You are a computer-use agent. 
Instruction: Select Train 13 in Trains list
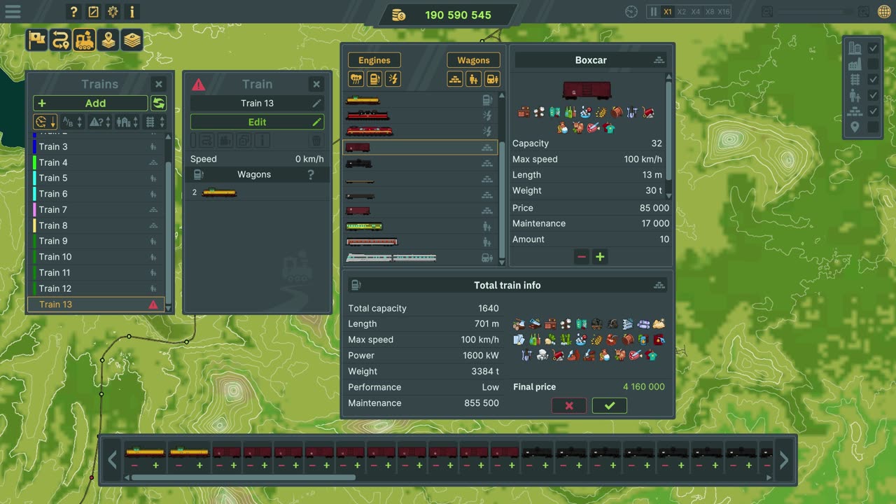(x=96, y=304)
